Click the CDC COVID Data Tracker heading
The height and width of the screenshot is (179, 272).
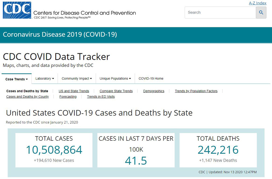click(x=56, y=56)
